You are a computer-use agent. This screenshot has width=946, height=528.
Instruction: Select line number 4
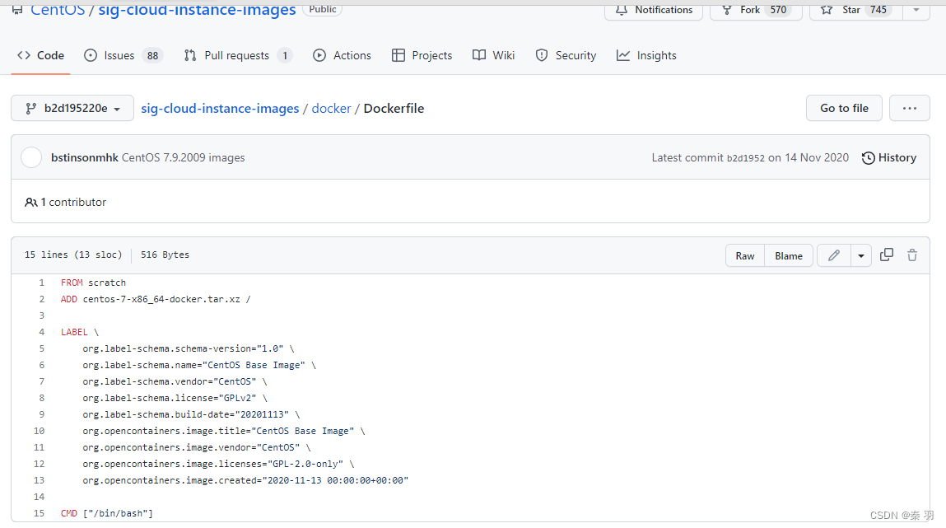pos(42,332)
